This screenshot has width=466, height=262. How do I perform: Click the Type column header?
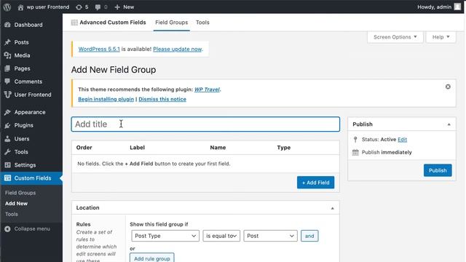click(x=284, y=148)
